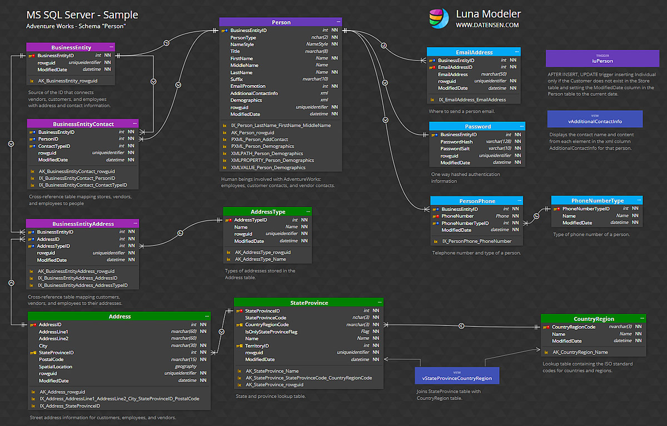Select the AddressType table header

267,212
